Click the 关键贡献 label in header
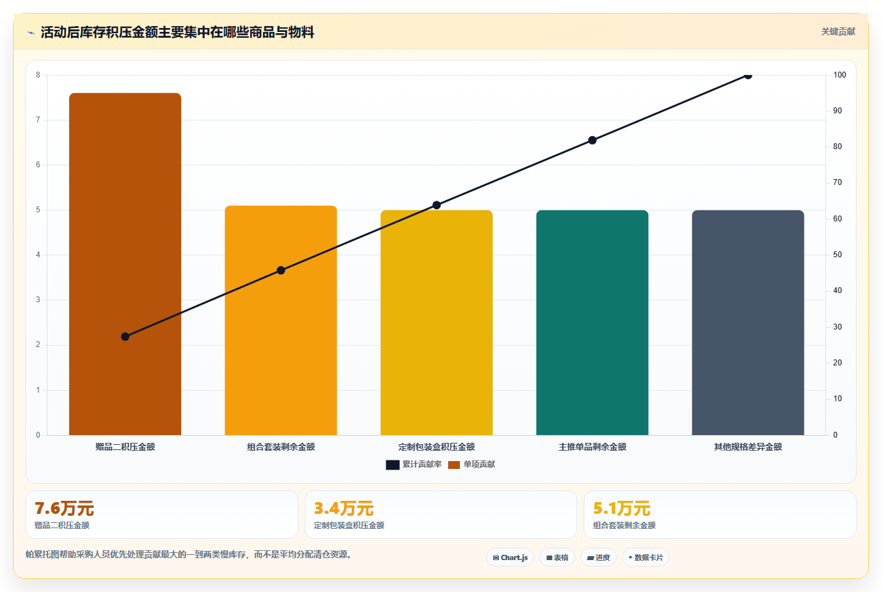 click(838, 32)
